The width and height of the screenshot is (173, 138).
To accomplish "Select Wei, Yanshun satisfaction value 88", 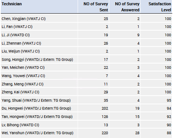I will [x=169, y=133].
